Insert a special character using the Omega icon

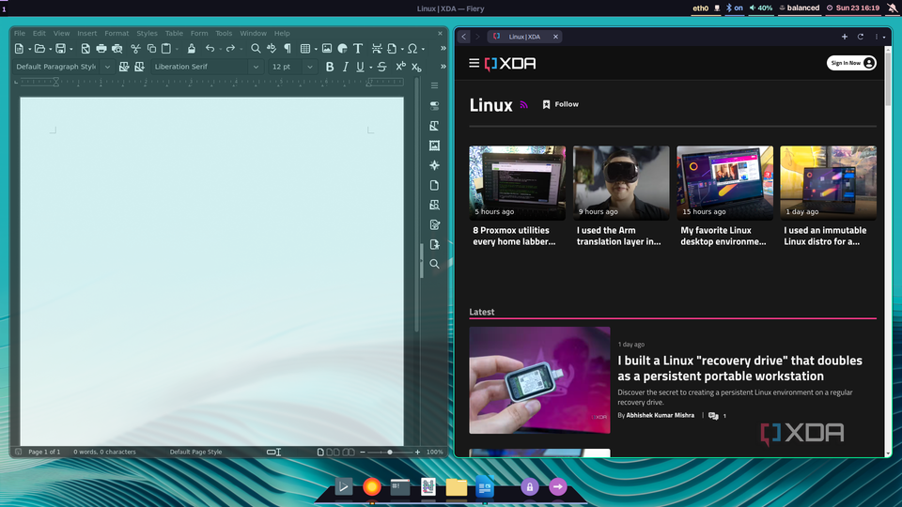point(412,49)
